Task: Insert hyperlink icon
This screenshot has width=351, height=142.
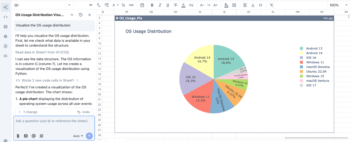Action: pos(191,5)
